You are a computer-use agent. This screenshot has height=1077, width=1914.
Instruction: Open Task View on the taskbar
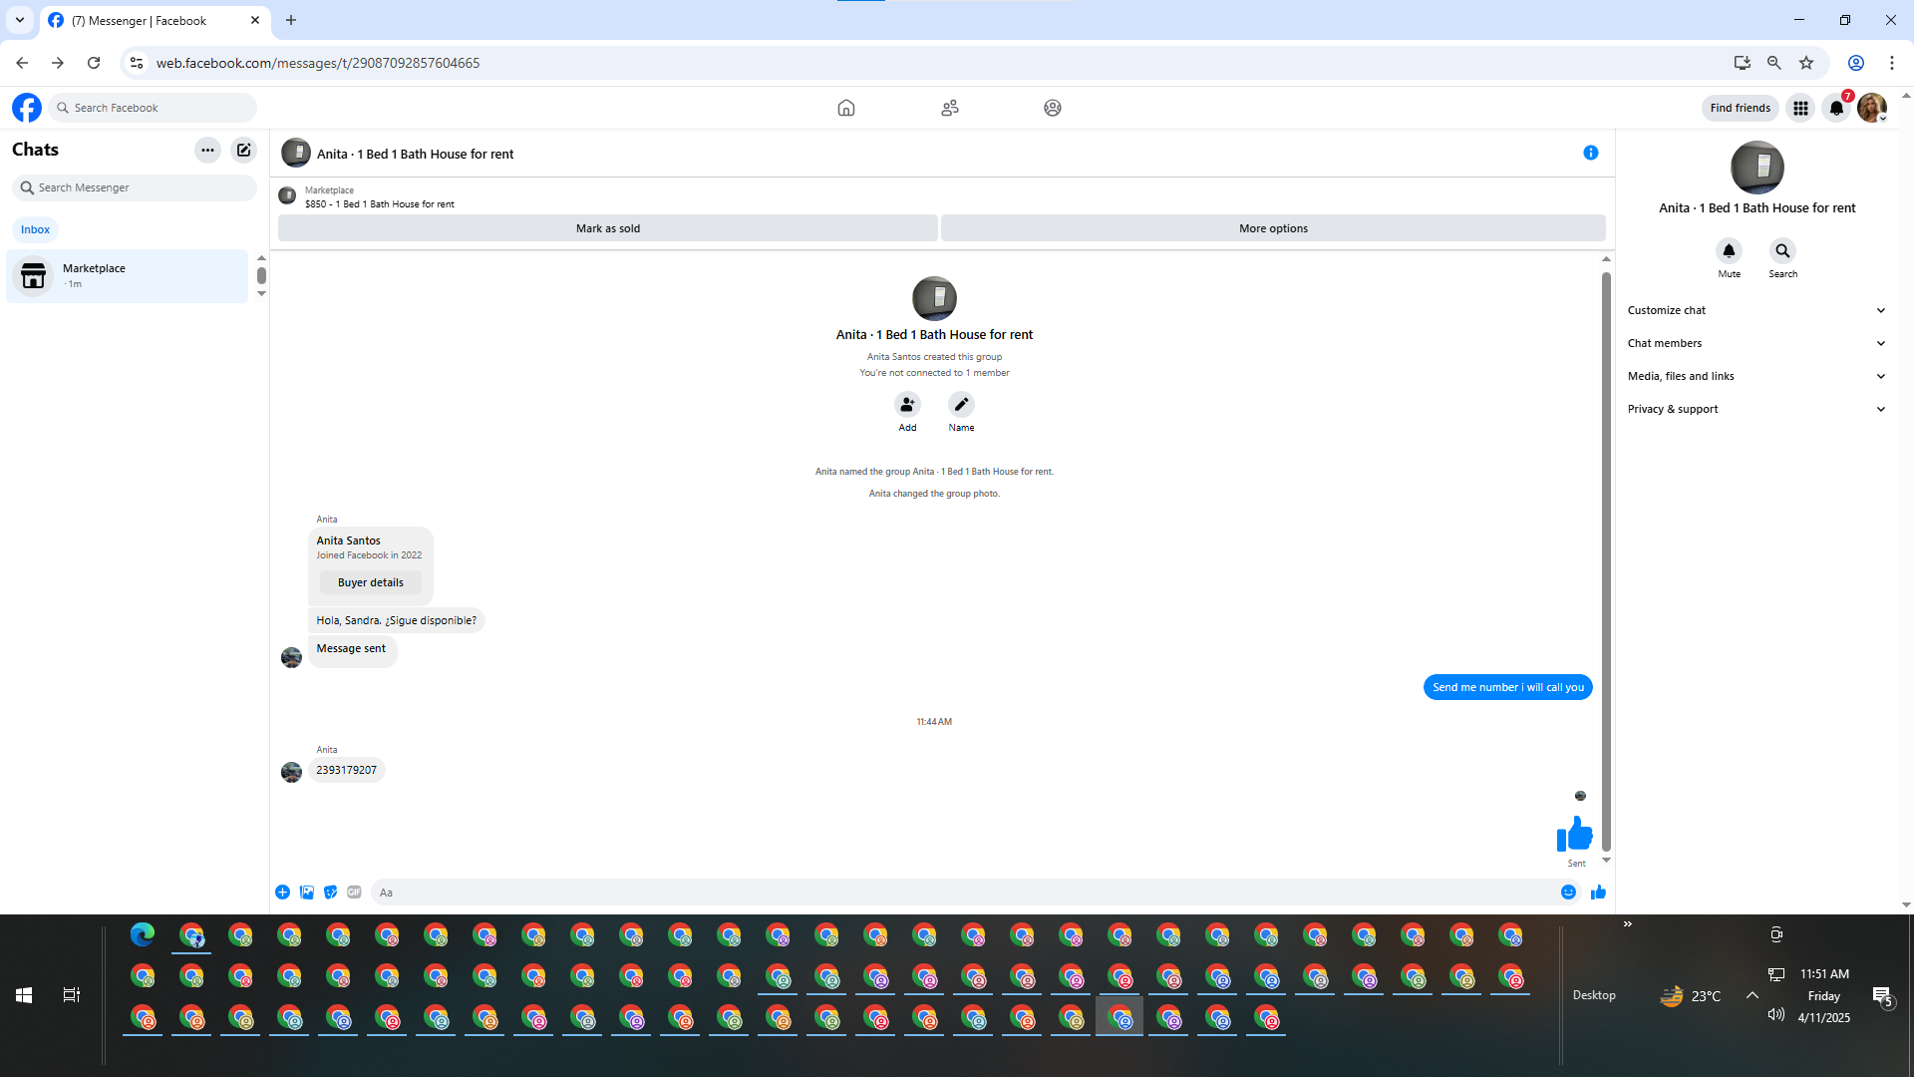click(x=72, y=995)
